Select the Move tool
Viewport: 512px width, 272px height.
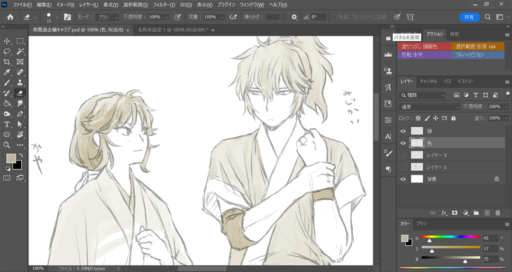(7, 41)
